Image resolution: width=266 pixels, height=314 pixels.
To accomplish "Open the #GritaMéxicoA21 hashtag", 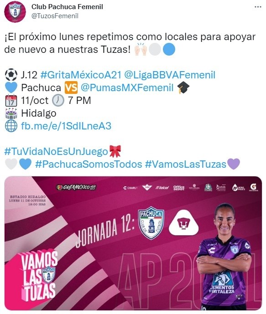I will pos(81,75).
